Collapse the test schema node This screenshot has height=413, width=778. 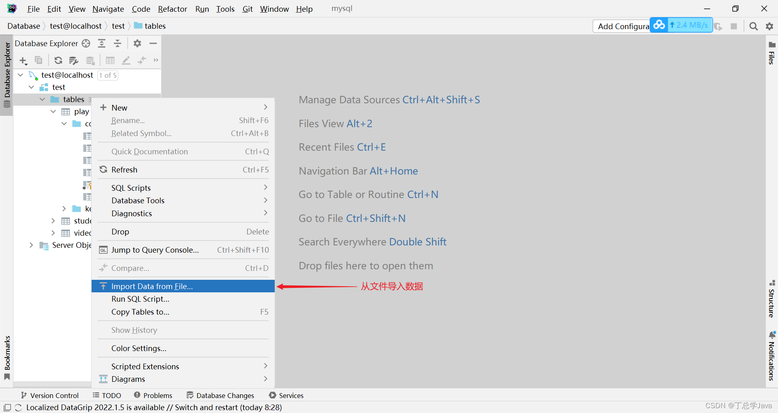31,87
